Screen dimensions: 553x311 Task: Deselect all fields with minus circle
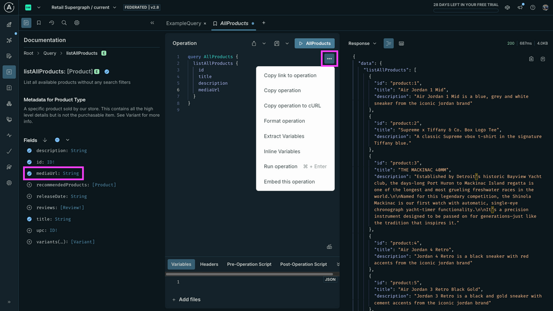click(x=57, y=140)
